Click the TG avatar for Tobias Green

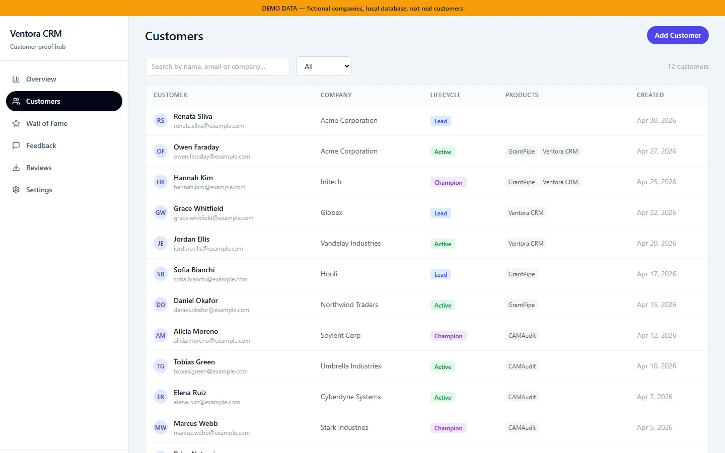coord(161,366)
